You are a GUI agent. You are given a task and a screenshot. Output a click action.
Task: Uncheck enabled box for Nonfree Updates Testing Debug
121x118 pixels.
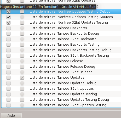(x=9, y=12)
